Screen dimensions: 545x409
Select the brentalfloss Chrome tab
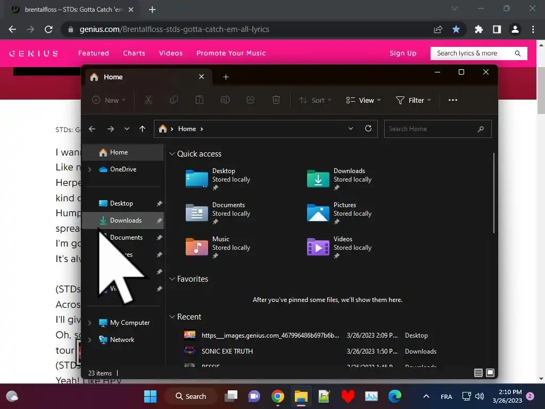(x=72, y=10)
